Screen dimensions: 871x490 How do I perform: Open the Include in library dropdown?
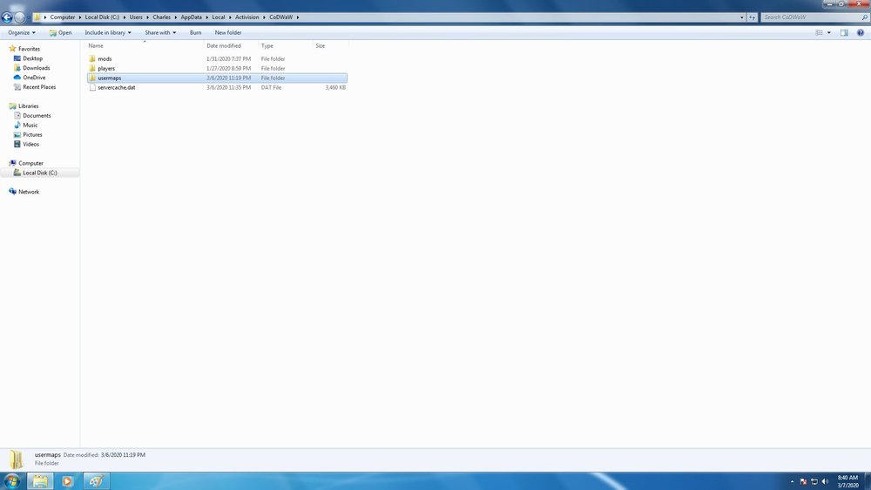pos(108,32)
